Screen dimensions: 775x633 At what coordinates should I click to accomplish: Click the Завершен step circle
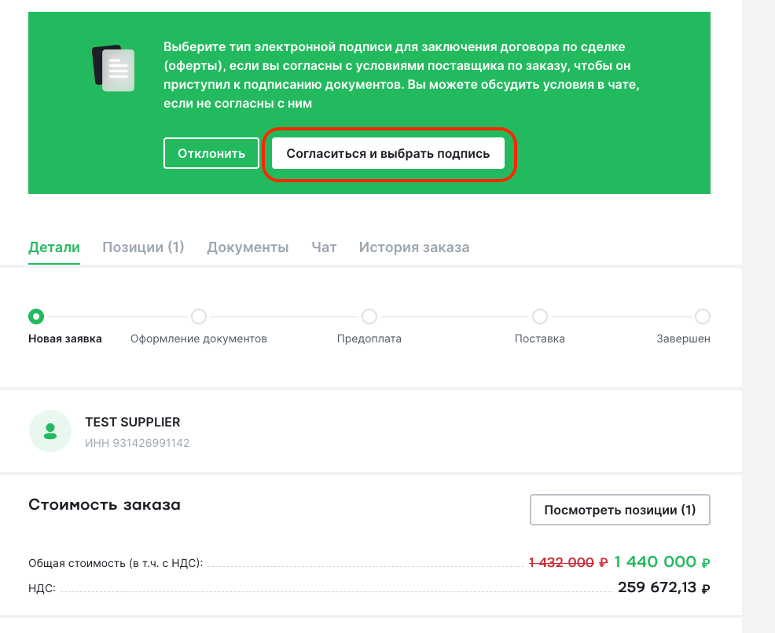(703, 316)
